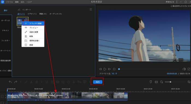Open the オーバーレイ sidebar section

6,51
